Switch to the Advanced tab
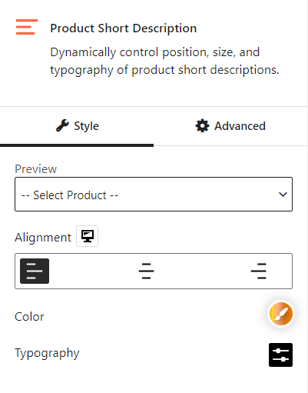The width and height of the screenshot is (308, 393). click(x=230, y=126)
